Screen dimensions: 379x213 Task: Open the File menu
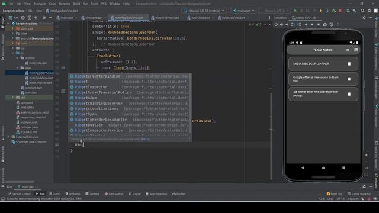(x=11, y=4)
